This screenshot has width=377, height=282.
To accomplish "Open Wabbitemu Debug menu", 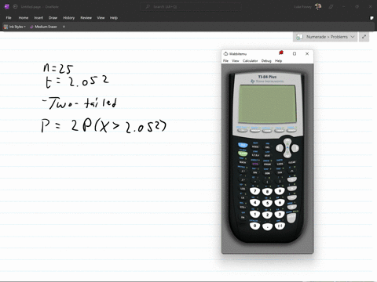I will coord(266,60).
